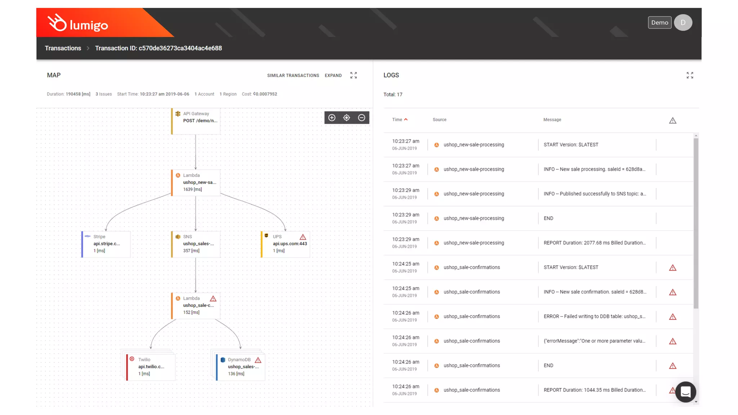Click the UPS node warning triangle

point(303,237)
